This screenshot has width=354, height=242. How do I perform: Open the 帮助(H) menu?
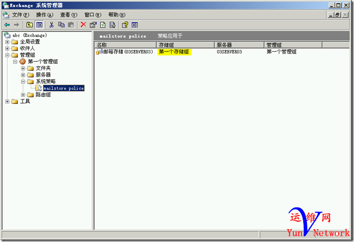pyautogui.click(x=117, y=15)
